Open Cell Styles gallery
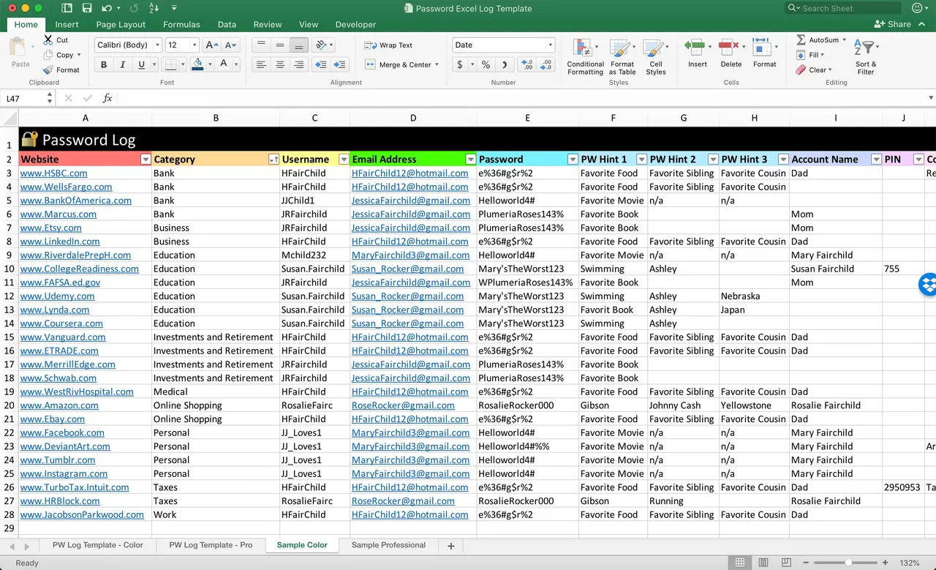 pyautogui.click(x=656, y=57)
